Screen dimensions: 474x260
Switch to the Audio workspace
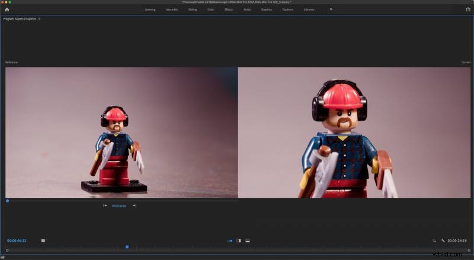pos(247,9)
